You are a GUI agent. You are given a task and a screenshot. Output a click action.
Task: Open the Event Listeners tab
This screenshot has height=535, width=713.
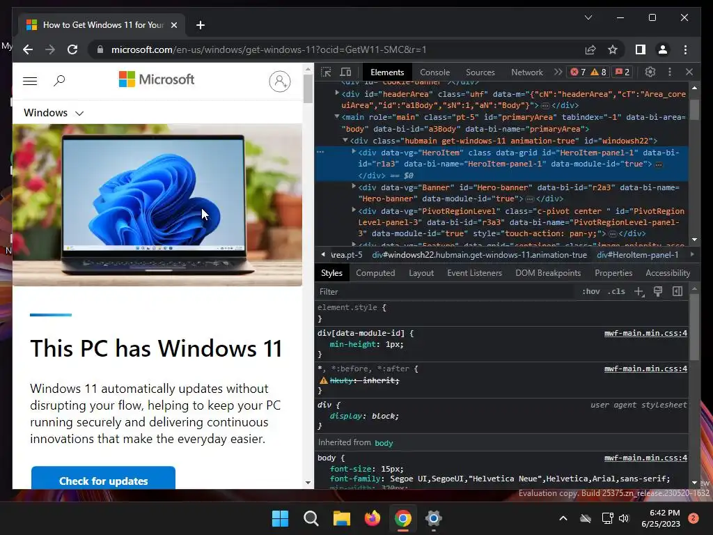point(474,273)
